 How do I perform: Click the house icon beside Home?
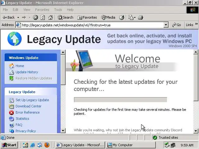point(12,66)
